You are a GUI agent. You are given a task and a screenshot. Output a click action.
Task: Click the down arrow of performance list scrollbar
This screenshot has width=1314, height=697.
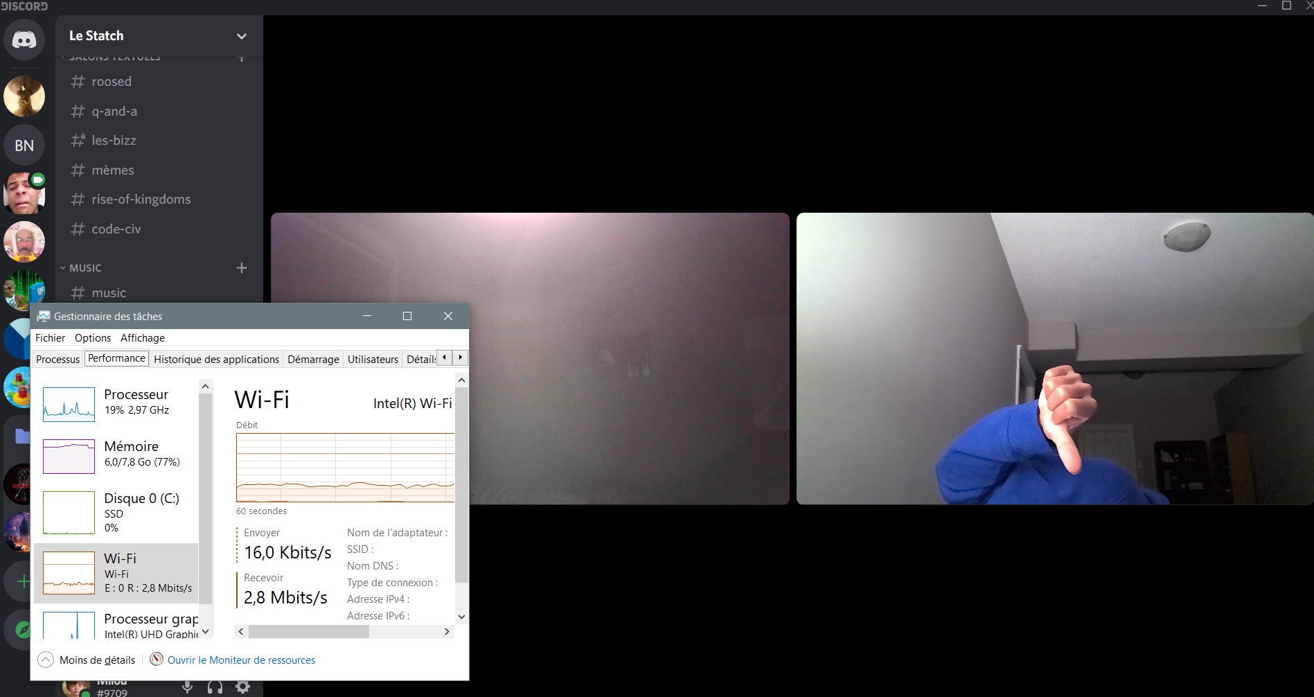coord(205,631)
